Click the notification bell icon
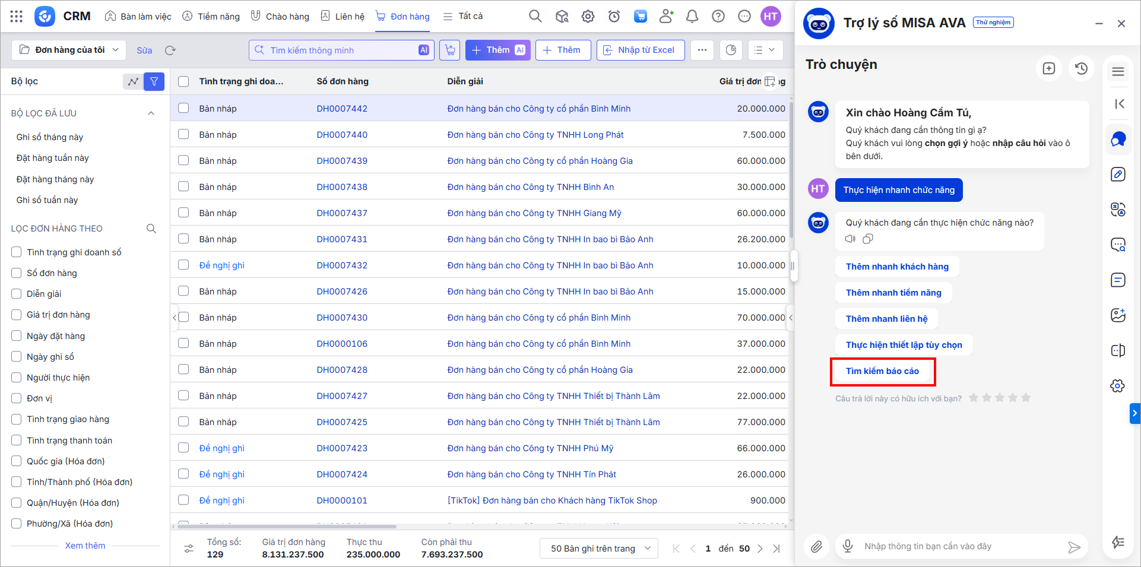The image size is (1141, 567). [x=692, y=17]
